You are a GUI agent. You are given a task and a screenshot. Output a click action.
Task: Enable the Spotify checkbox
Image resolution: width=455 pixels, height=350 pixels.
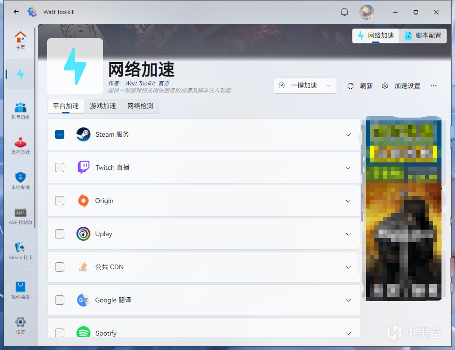[x=60, y=333]
